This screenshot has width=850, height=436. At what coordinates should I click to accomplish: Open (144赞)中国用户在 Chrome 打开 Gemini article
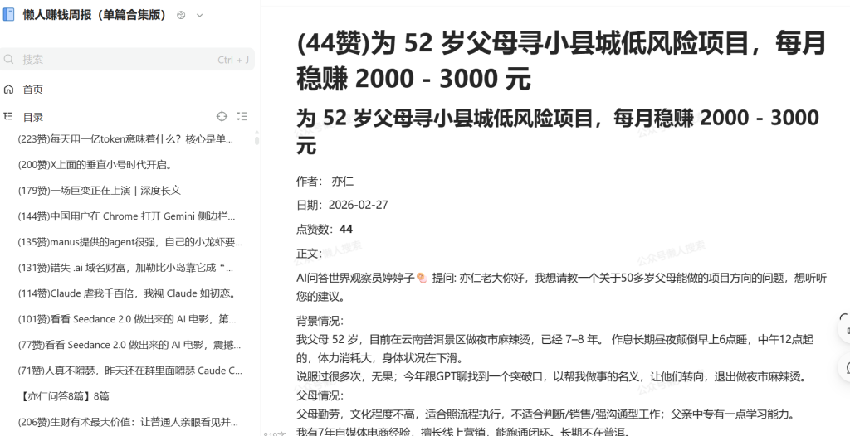click(x=126, y=216)
